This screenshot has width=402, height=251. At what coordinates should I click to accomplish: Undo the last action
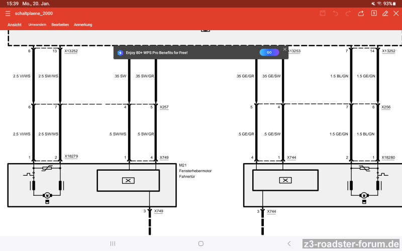pos(335,14)
